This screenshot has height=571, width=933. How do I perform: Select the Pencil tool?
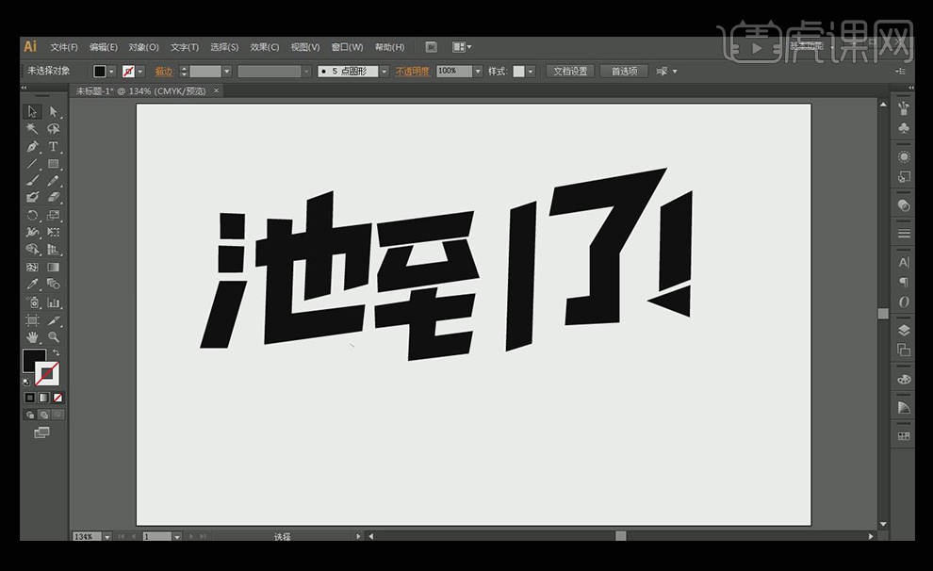coord(54,180)
